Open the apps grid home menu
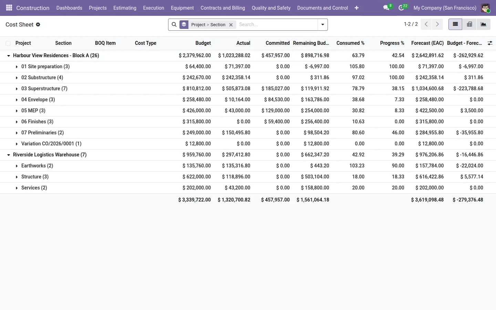This screenshot has height=310, width=496. coord(9,8)
